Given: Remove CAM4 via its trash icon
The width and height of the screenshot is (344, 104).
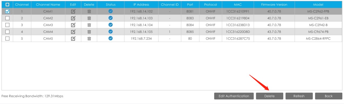Looking at the screenshot, I should coord(89,32).
